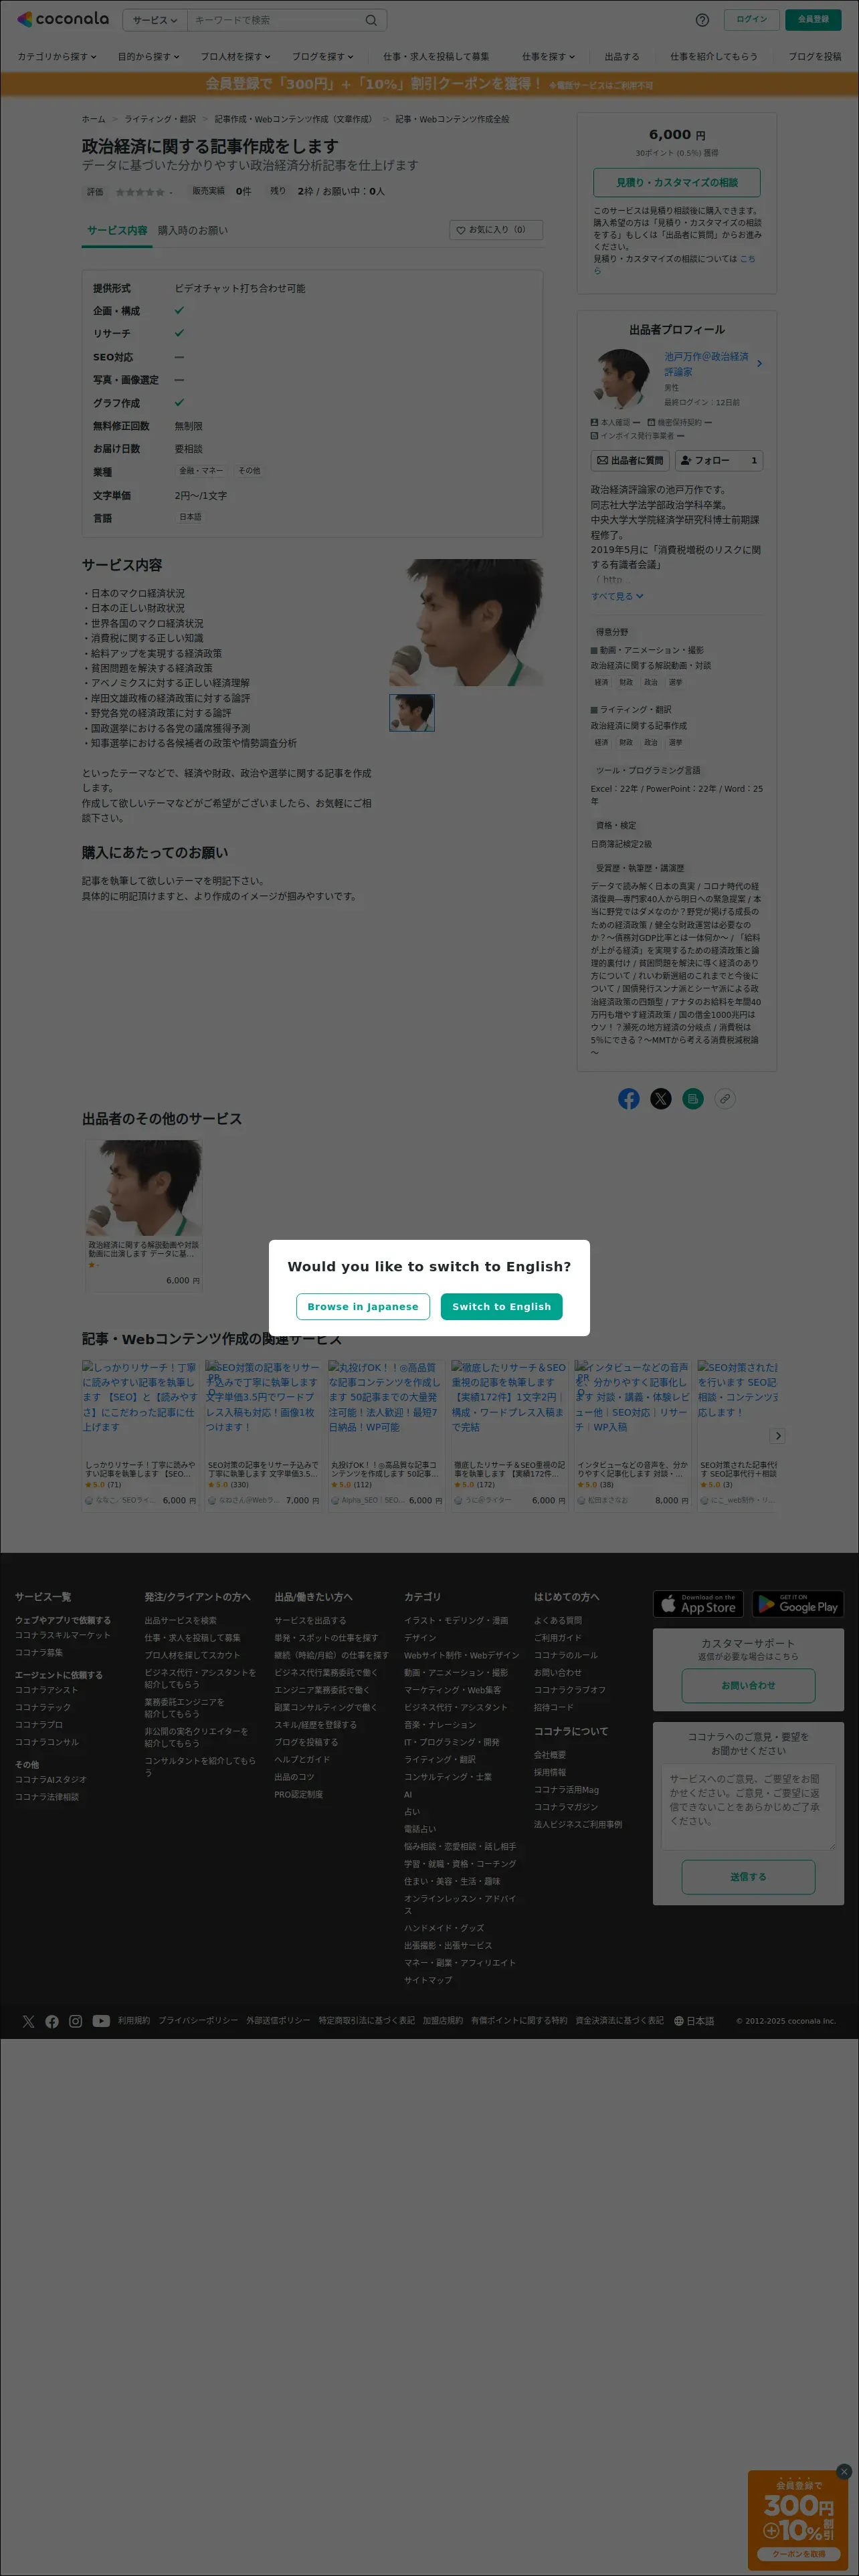Open 出品する menu item
The width and height of the screenshot is (859, 2576).
click(x=622, y=57)
